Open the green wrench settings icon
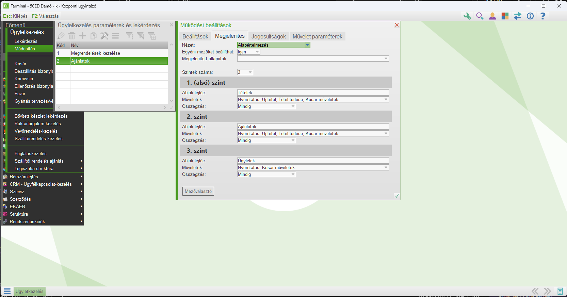Image resolution: width=567 pixels, height=297 pixels. [x=467, y=16]
